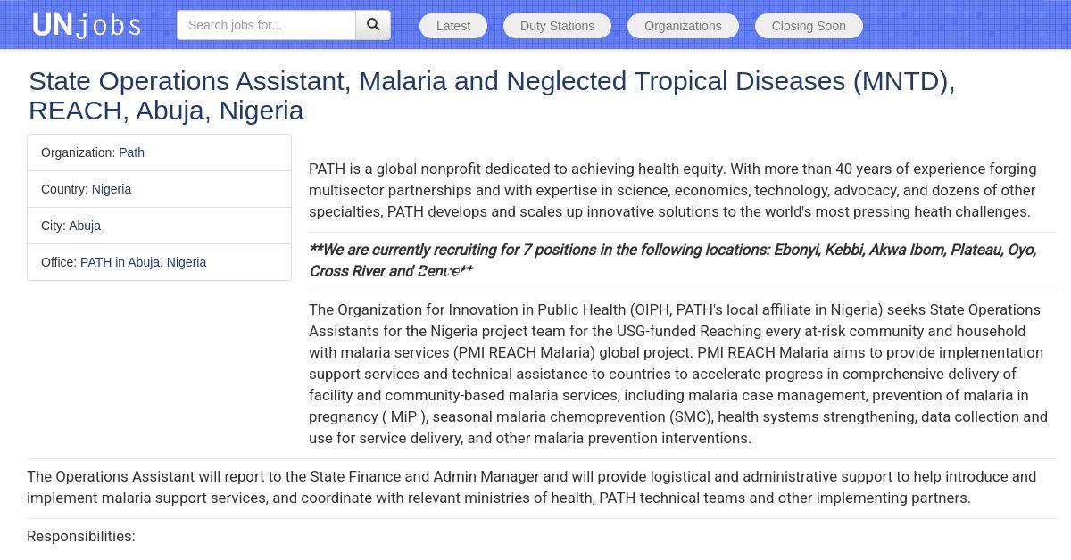Click the bold '7 positions' recruiting notice
This screenshot has width=1071, height=560.
(x=672, y=260)
